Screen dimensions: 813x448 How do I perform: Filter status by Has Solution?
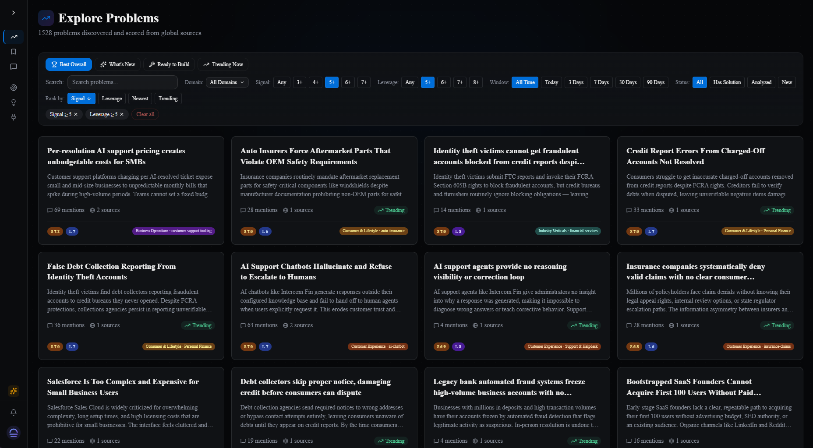pos(727,82)
